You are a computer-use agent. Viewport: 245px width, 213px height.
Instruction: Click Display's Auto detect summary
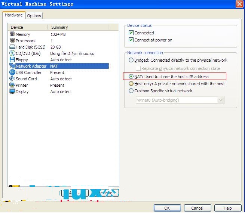[x=61, y=92]
